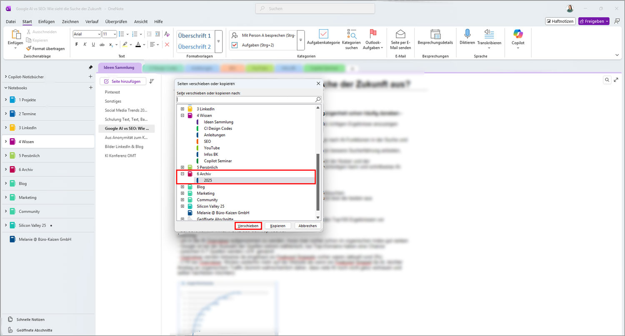Select the Ideen Sammlung section tab
Viewport: 625px width, 336px height.
click(120, 67)
